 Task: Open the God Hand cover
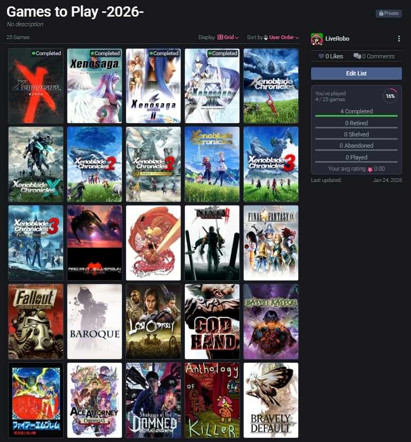point(212,322)
